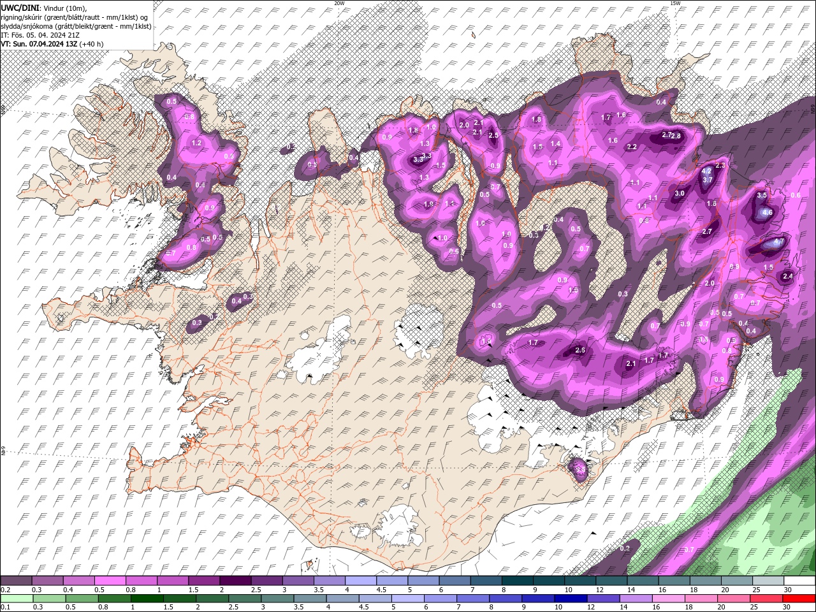This screenshot has width=816, height=612.
Task: Click the darkest purple upper swatch between 2 and 2.5
Action: [235, 581]
